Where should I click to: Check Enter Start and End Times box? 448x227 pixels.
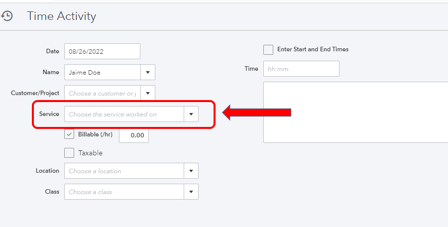pyautogui.click(x=268, y=49)
